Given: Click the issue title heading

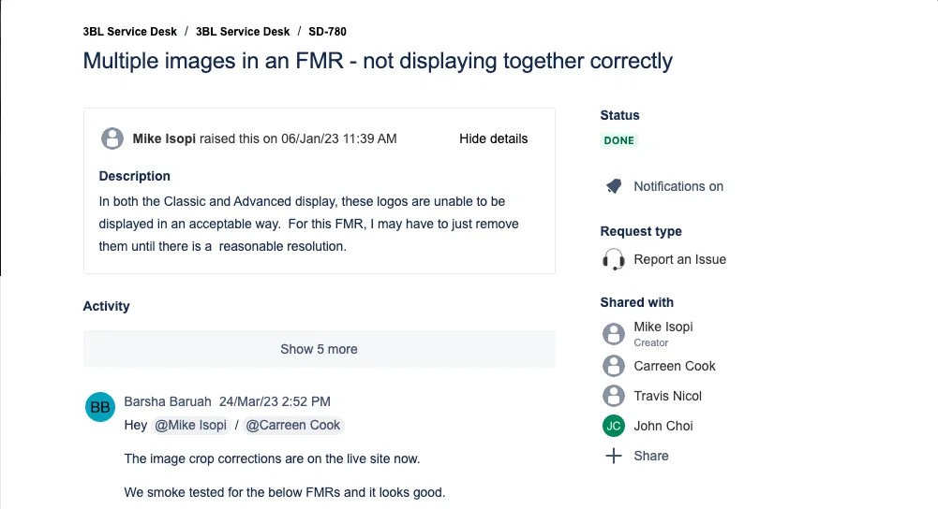Looking at the screenshot, I should (378, 61).
